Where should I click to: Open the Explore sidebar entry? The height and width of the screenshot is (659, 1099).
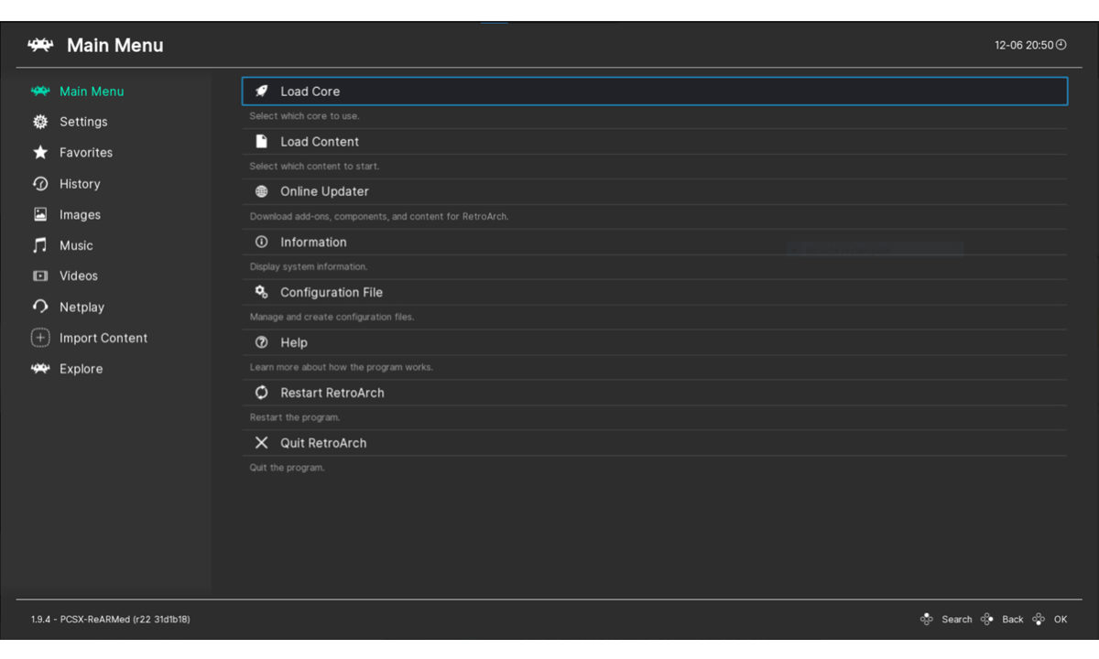point(81,369)
